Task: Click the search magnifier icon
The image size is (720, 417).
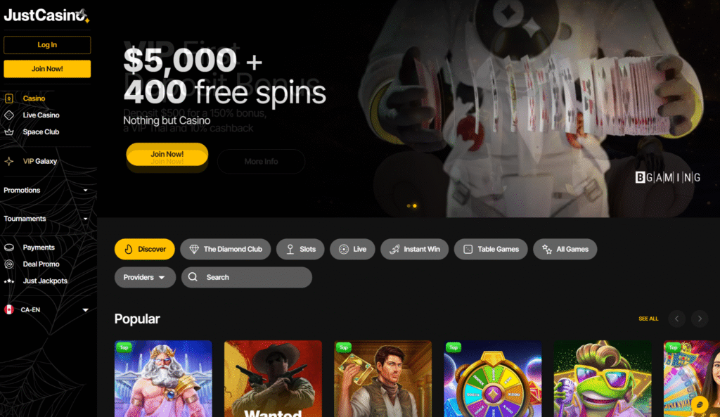Action: (193, 277)
